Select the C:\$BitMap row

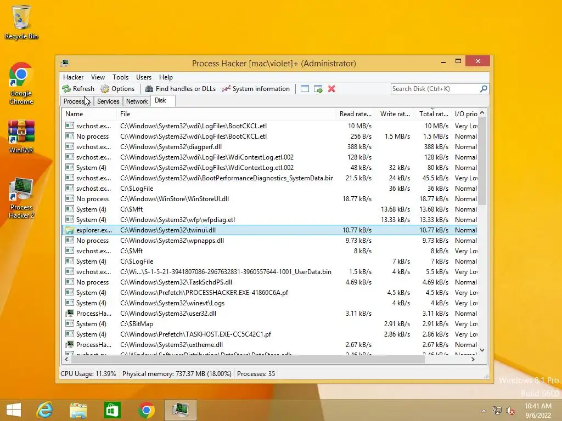(270, 324)
